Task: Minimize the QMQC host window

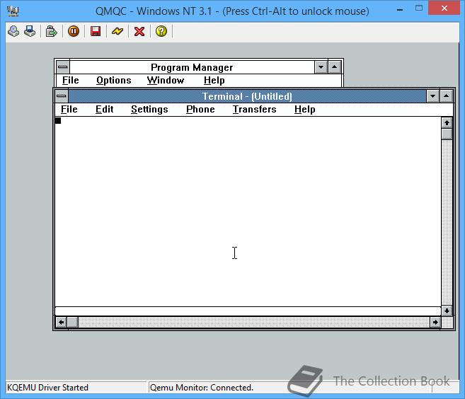Action: click(x=400, y=10)
